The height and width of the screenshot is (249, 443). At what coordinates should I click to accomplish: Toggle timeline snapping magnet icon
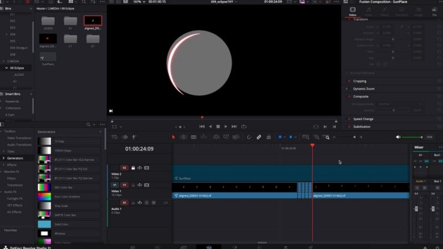click(249, 137)
